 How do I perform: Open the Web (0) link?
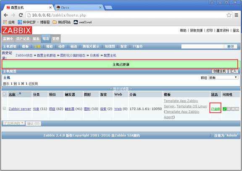point(118,109)
